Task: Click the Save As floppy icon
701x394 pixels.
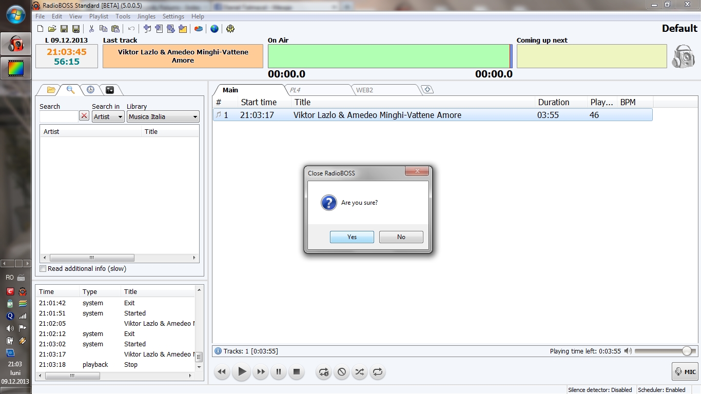Action: [x=76, y=29]
